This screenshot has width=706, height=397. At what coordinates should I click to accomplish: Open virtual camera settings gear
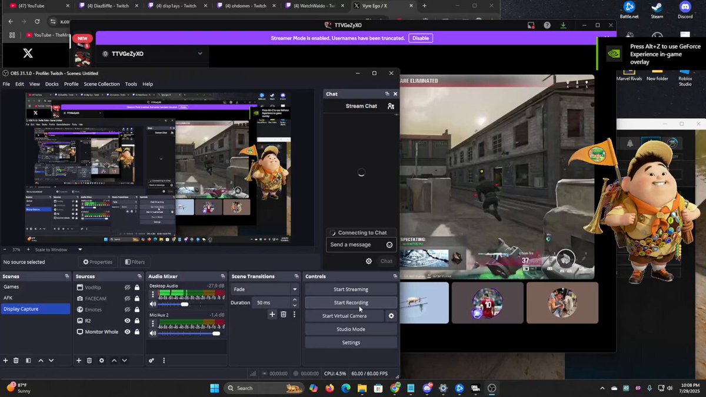(x=391, y=316)
